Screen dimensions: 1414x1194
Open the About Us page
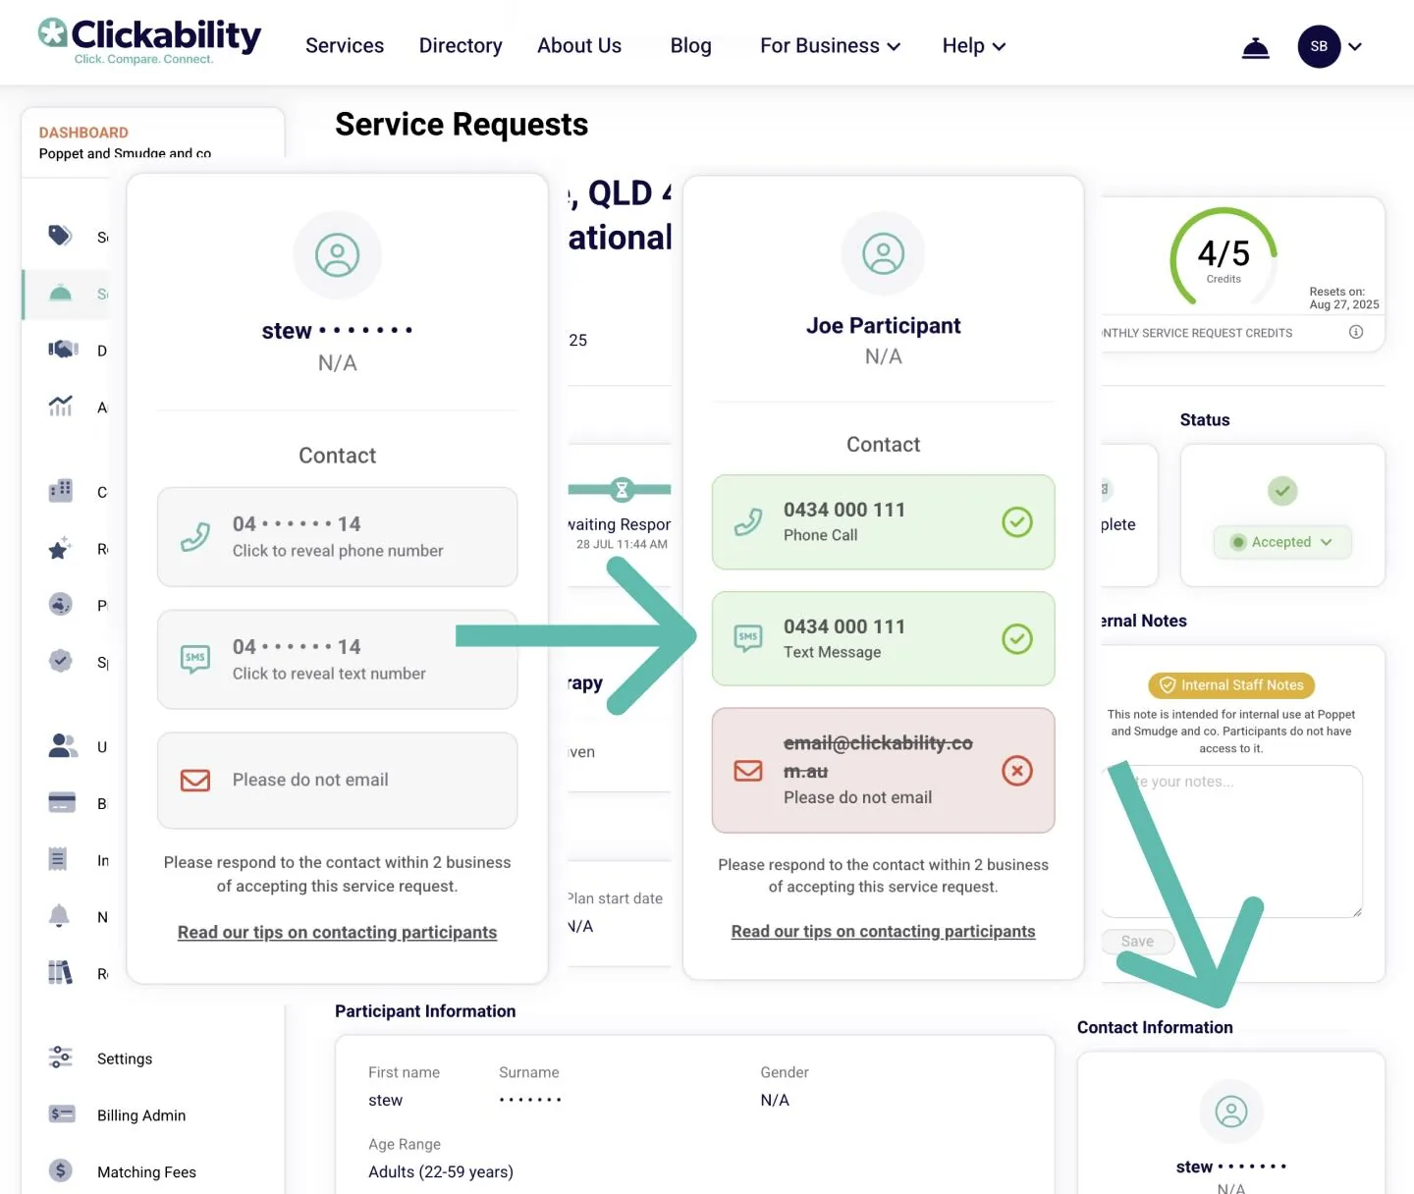click(x=579, y=46)
